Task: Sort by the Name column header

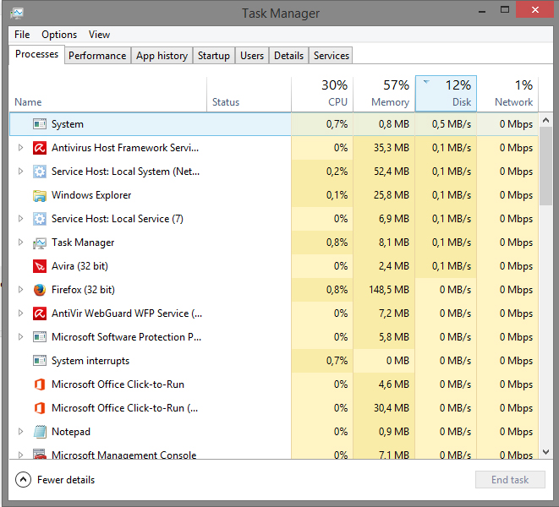Action: click(107, 94)
